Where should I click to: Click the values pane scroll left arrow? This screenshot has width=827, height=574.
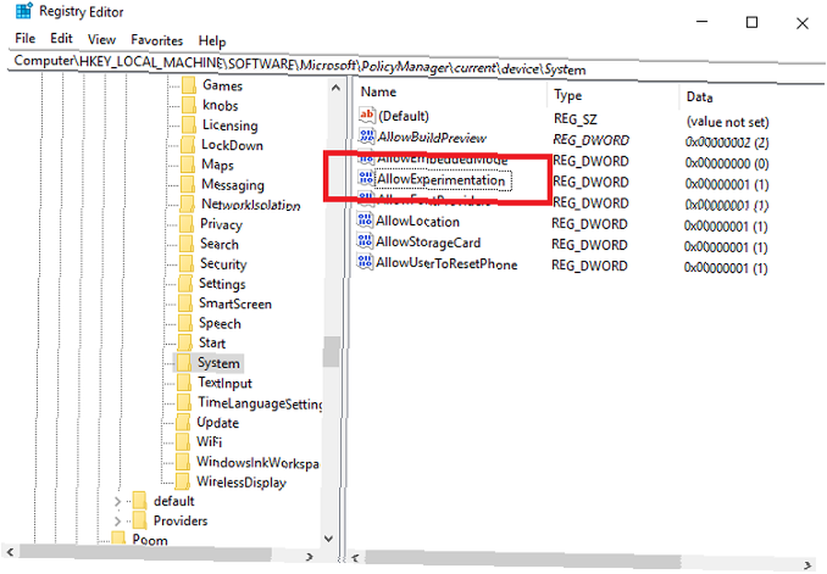(356, 557)
